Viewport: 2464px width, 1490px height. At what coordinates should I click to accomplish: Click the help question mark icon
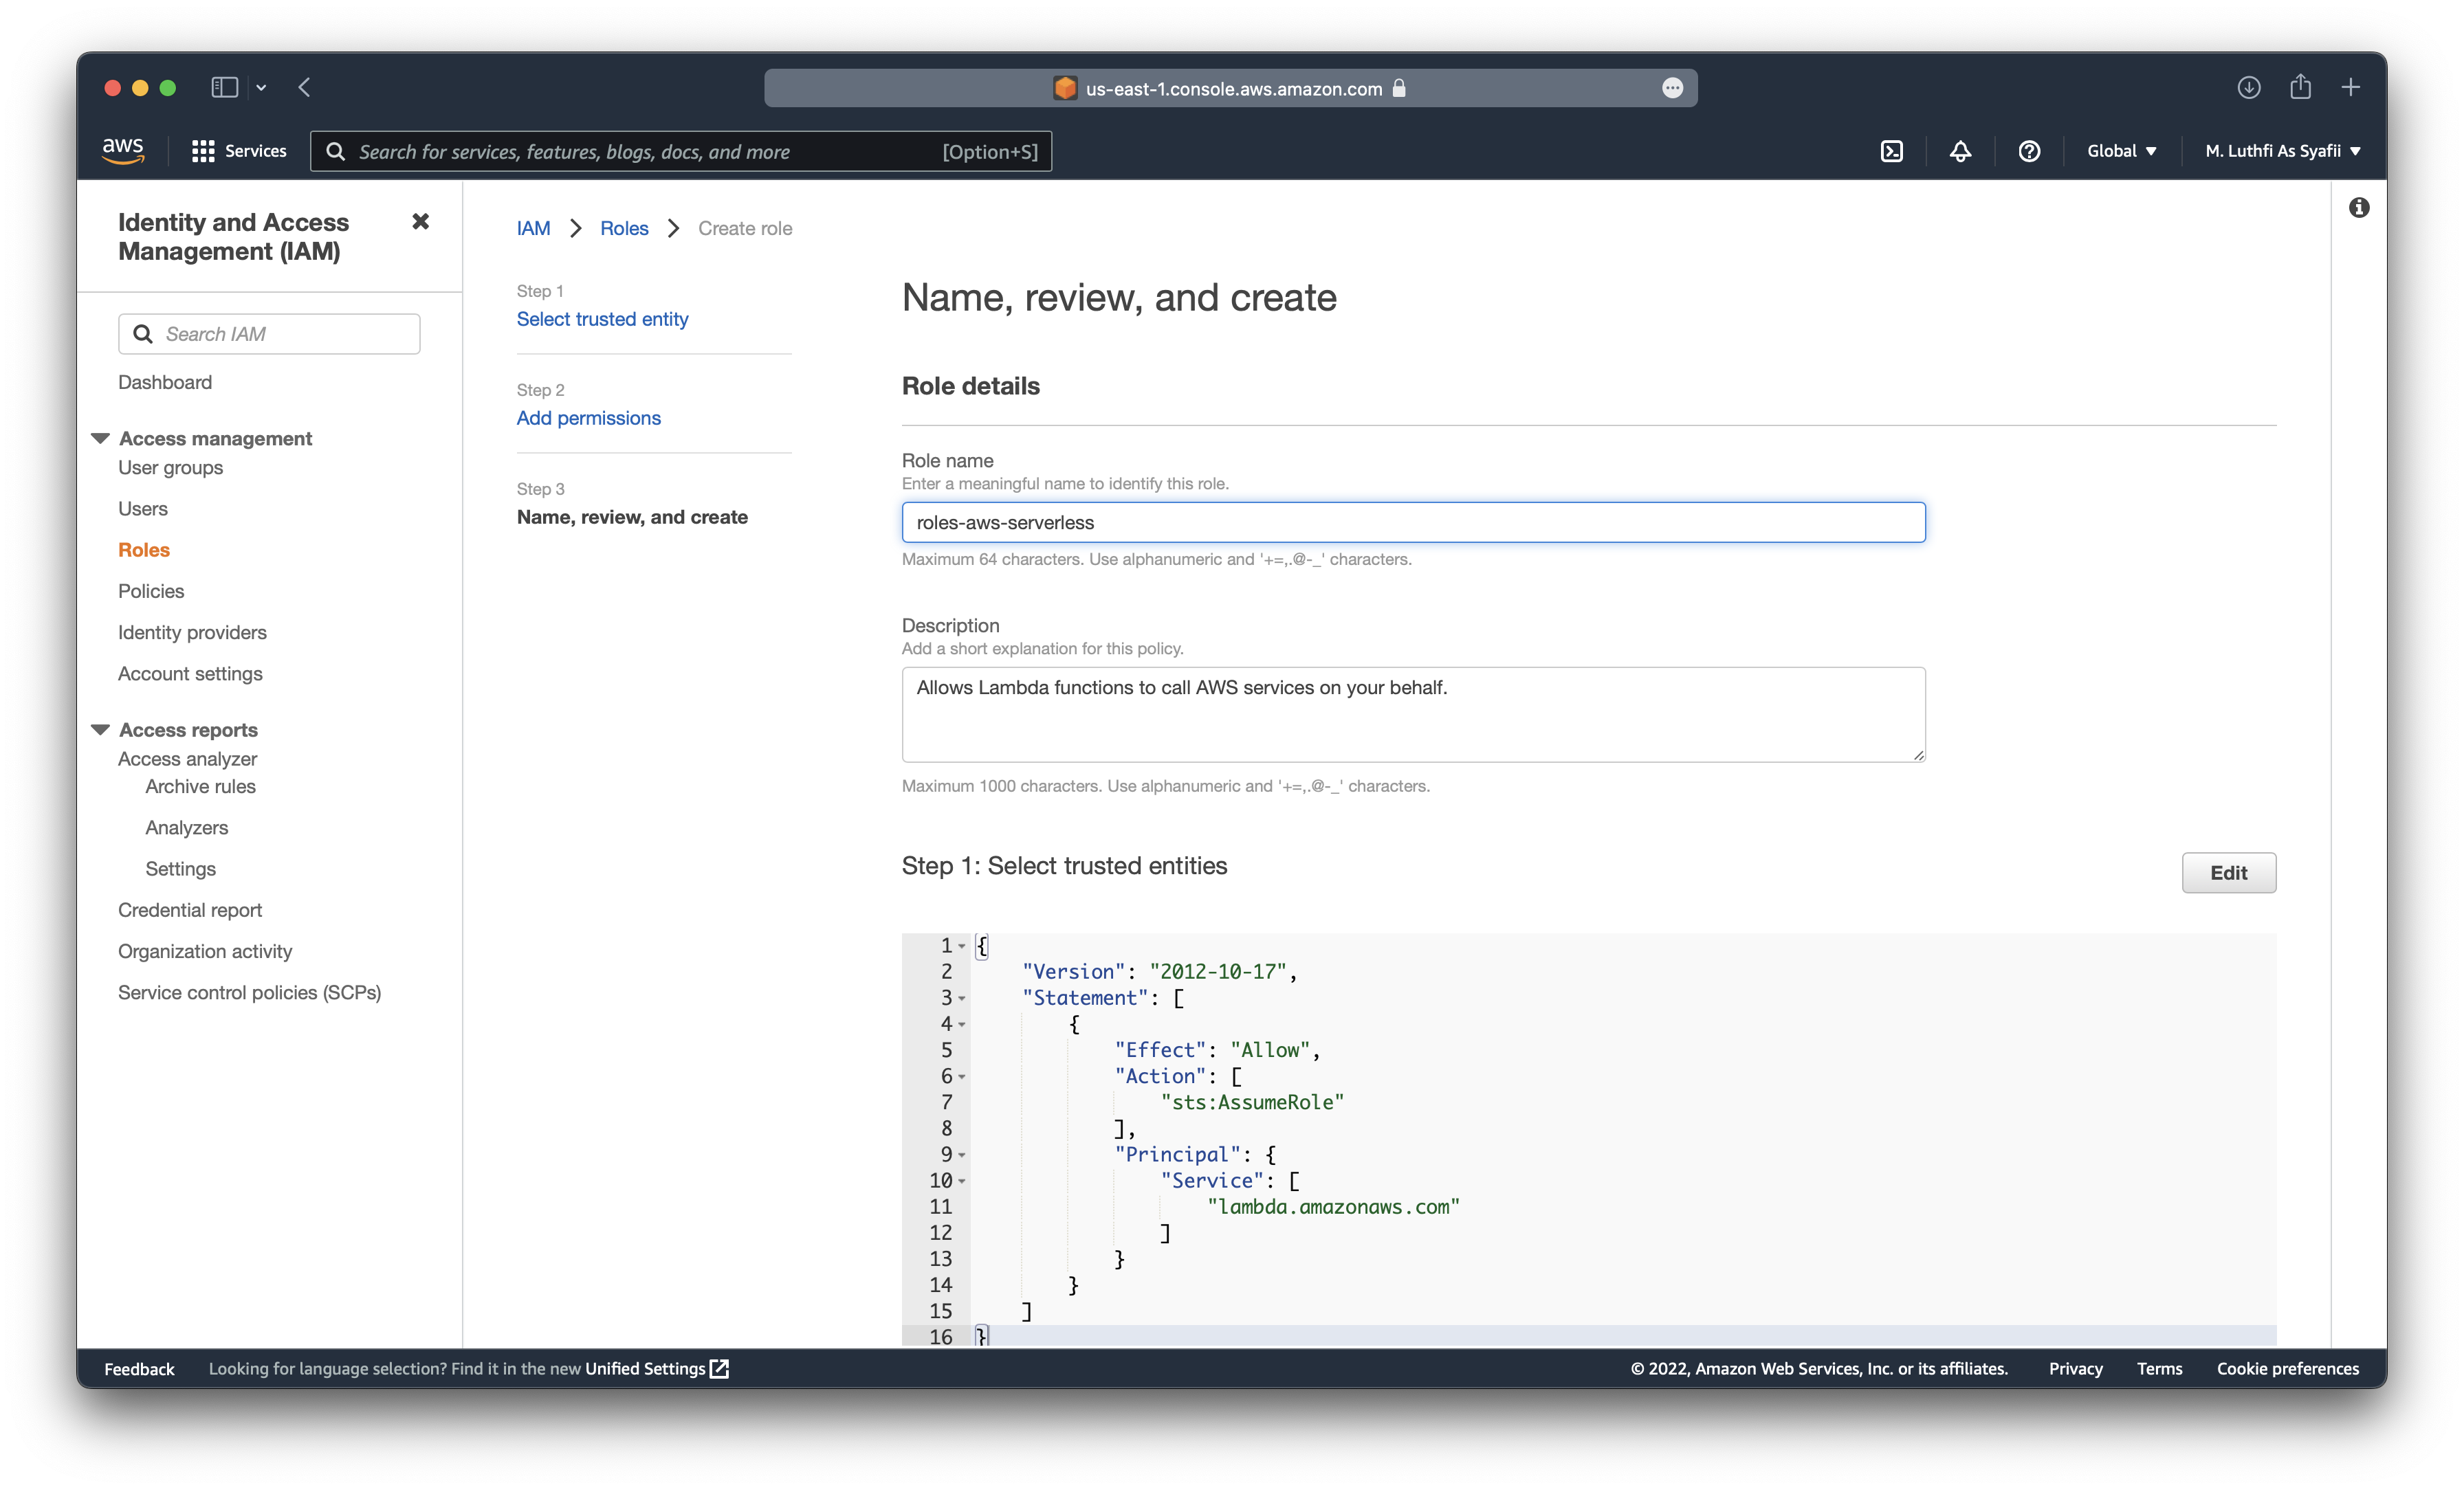[2027, 151]
